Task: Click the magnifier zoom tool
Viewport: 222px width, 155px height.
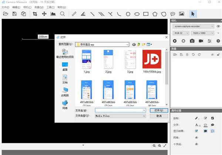Action: point(63,14)
